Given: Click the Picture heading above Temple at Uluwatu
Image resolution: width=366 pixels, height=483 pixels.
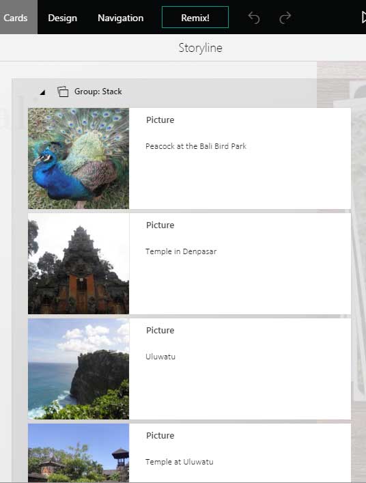Looking at the screenshot, I should point(160,436).
